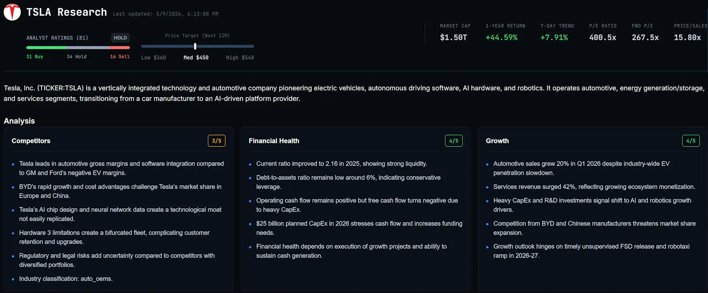This screenshot has height=293, width=708.
Task: Click the Market Cap value $1.50T
Action: coord(454,38)
